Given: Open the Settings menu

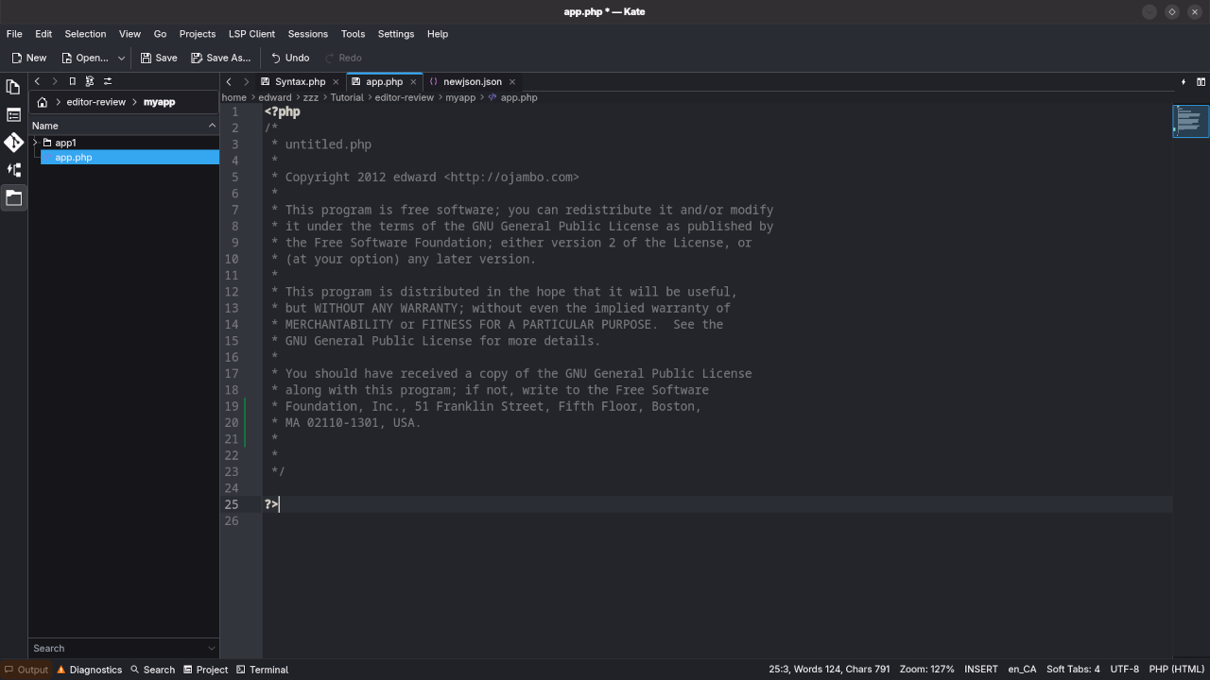Looking at the screenshot, I should (396, 34).
